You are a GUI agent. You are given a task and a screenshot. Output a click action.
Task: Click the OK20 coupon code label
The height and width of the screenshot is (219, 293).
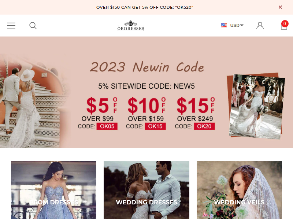204,126
